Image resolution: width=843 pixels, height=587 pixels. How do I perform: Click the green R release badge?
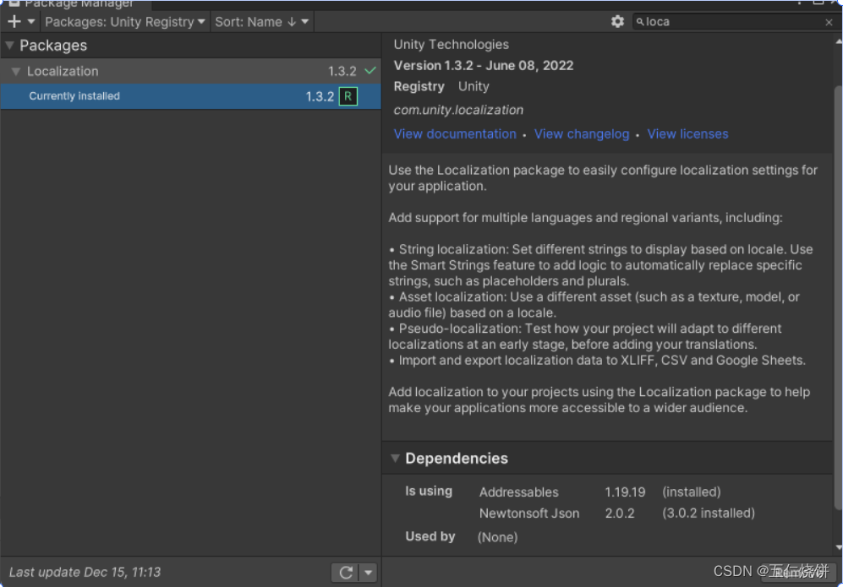pos(348,96)
